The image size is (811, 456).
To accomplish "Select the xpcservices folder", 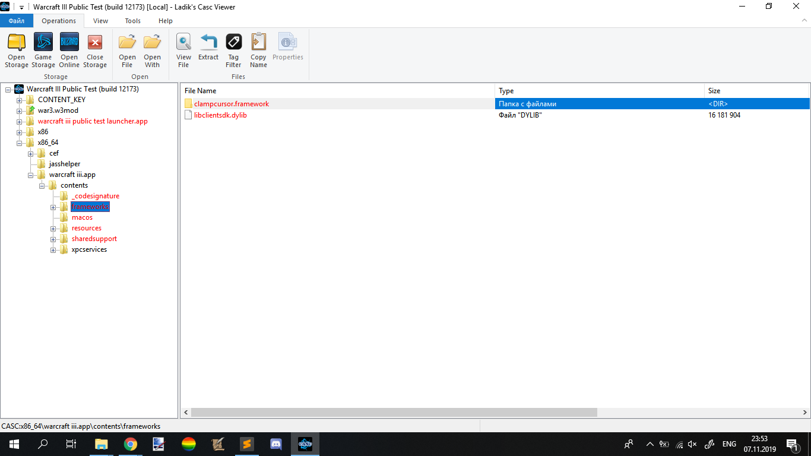I will (89, 249).
